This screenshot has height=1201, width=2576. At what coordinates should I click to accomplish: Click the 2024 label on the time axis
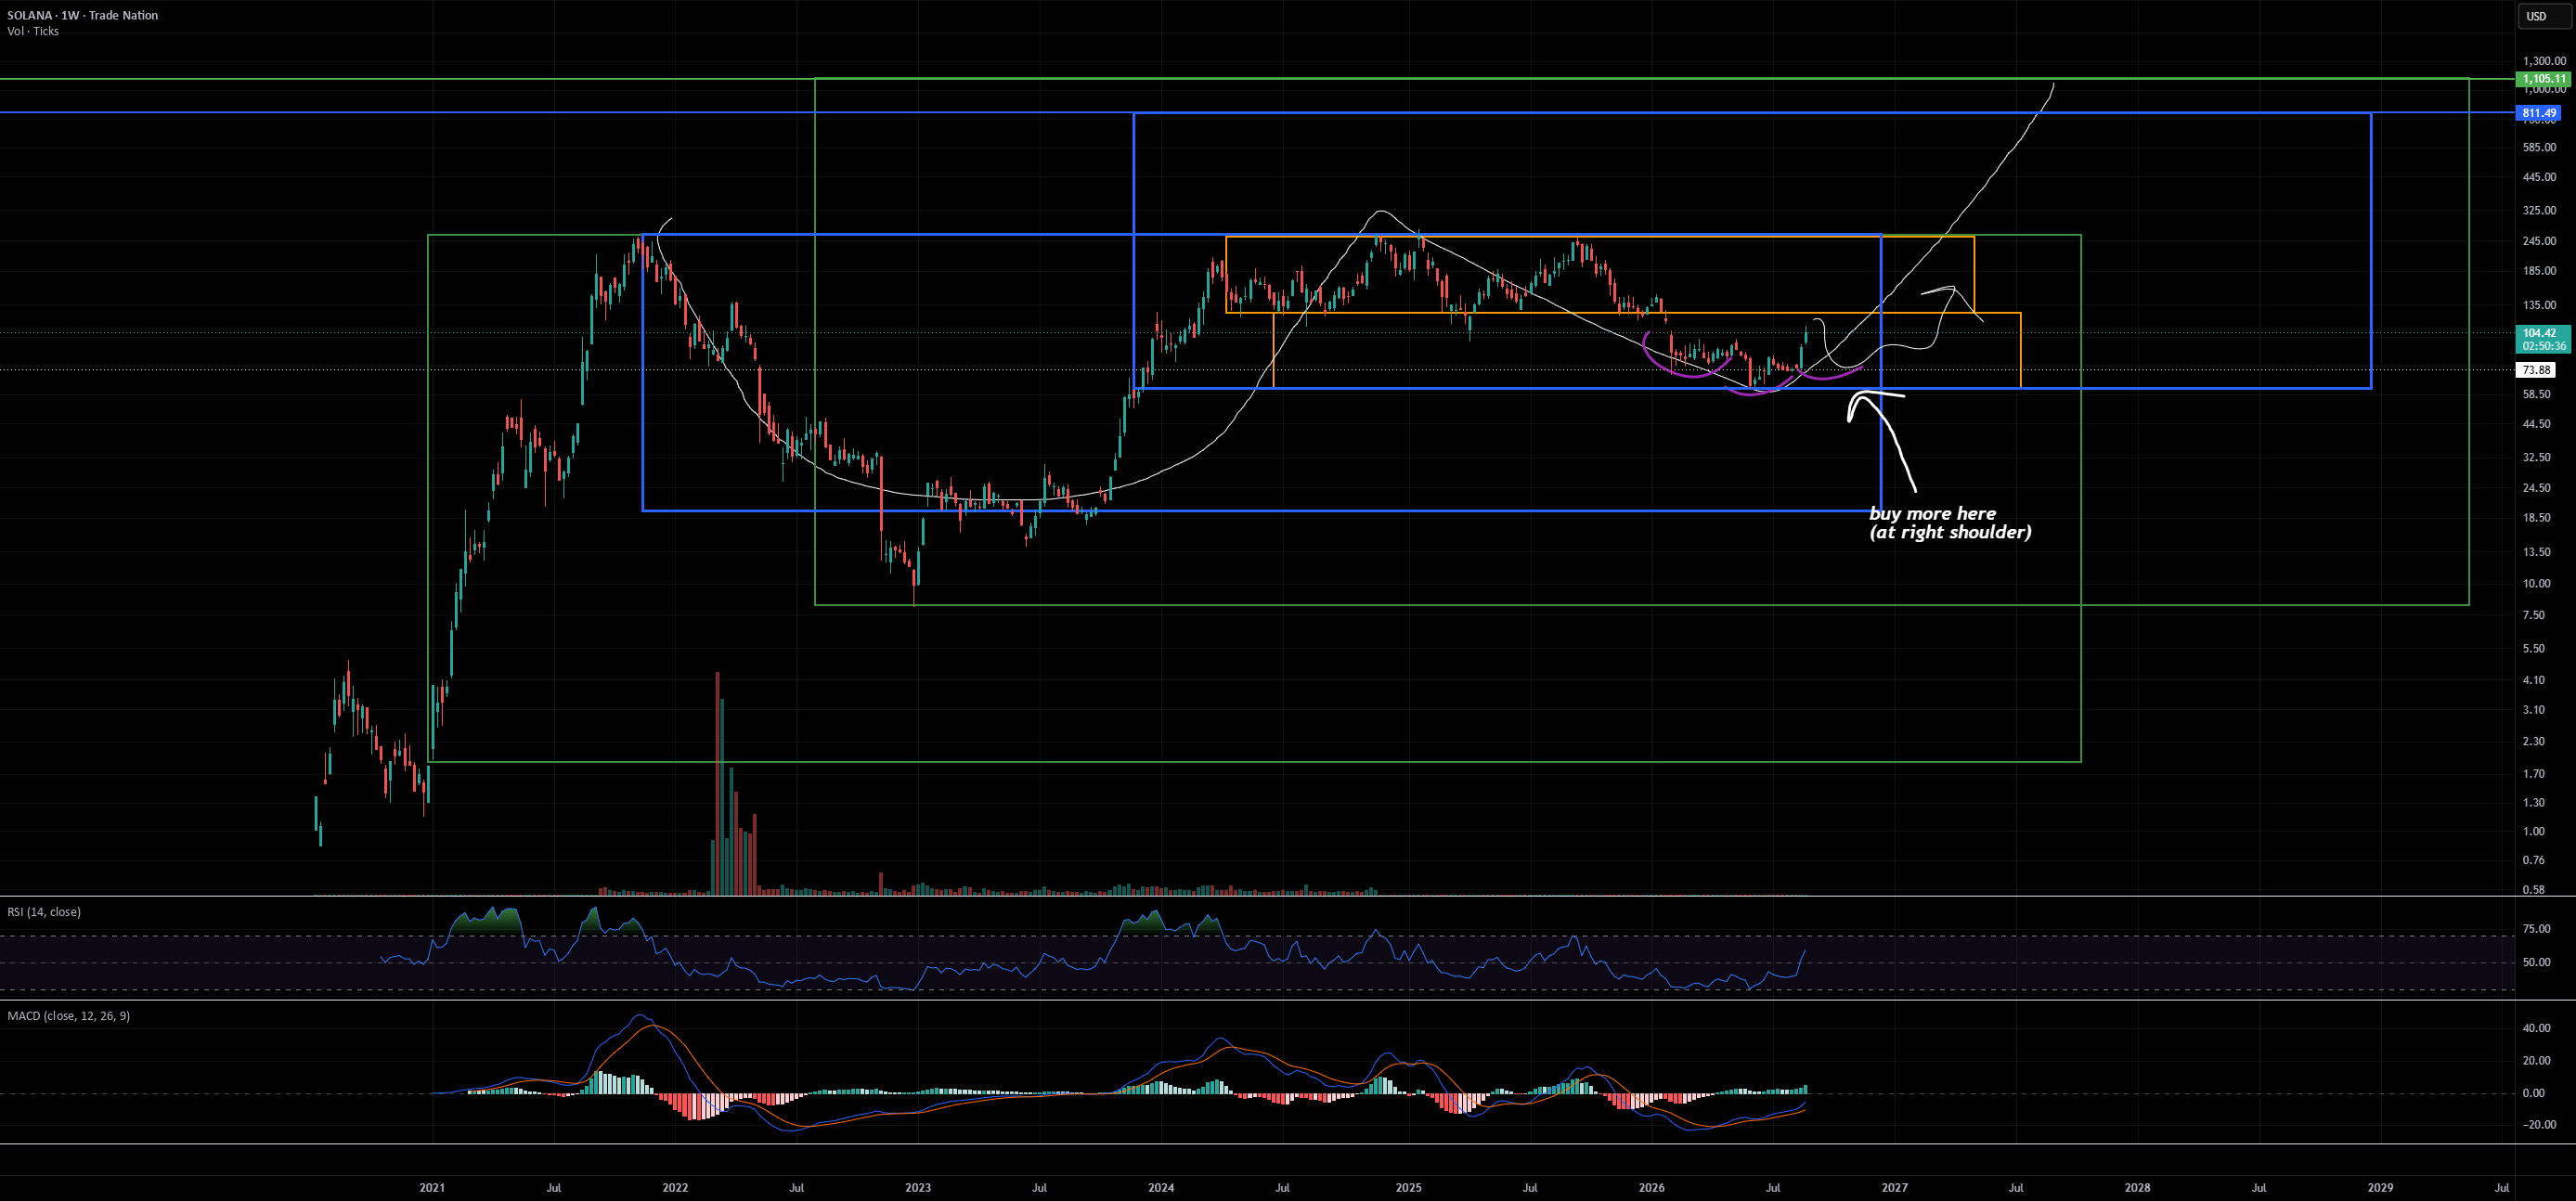coord(1161,1188)
